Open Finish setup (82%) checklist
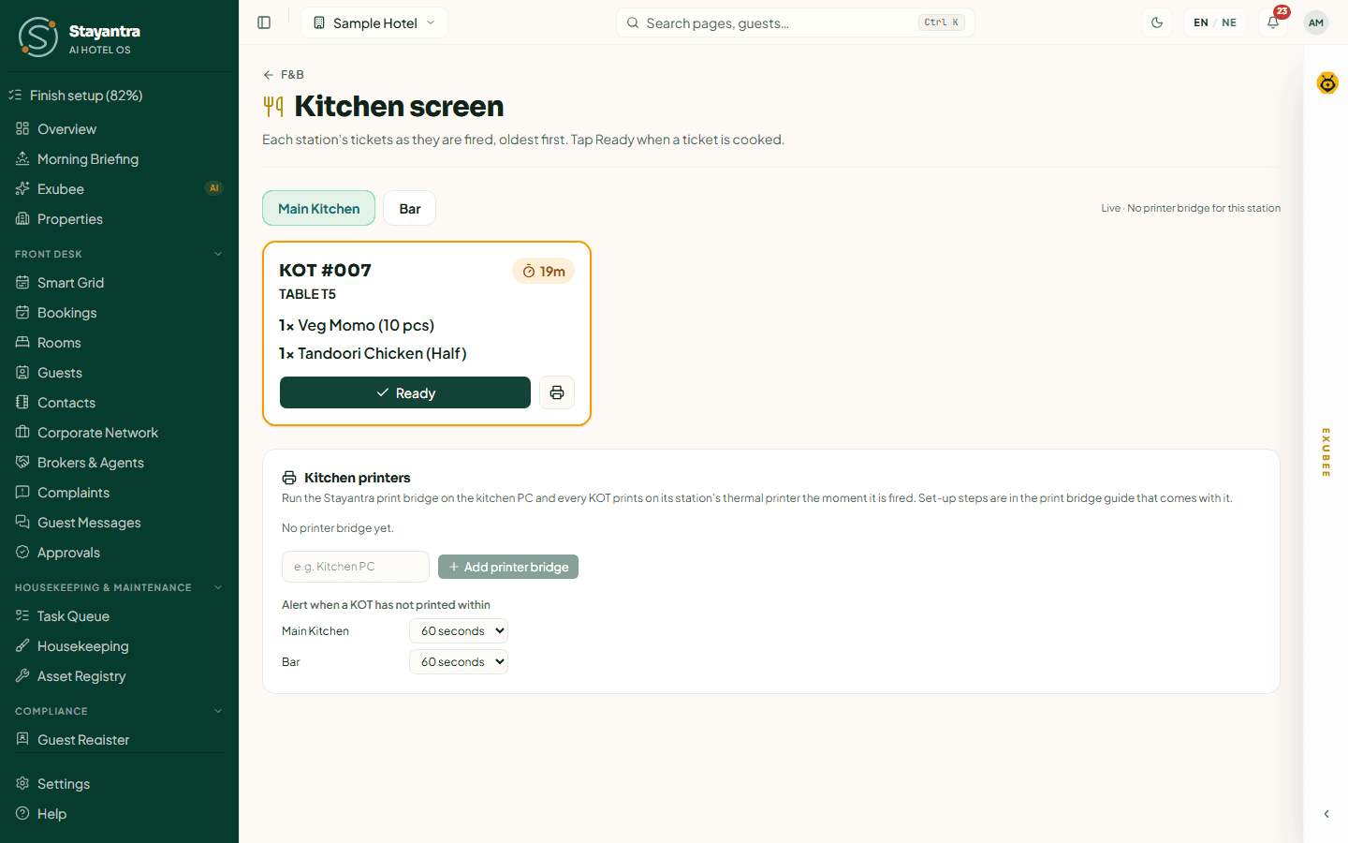This screenshot has height=843, width=1348. (x=119, y=96)
